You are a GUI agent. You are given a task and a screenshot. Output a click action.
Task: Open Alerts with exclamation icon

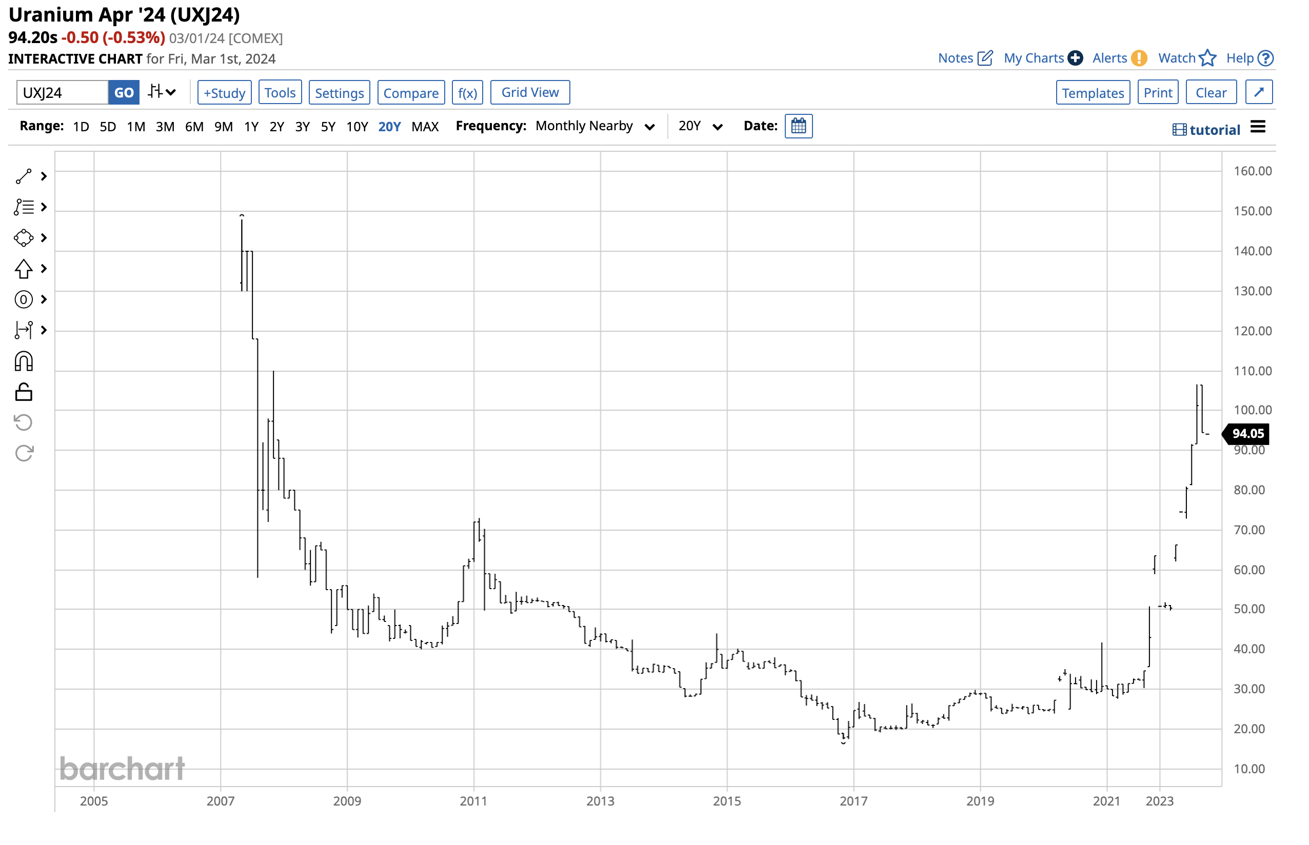[x=1119, y=57]
